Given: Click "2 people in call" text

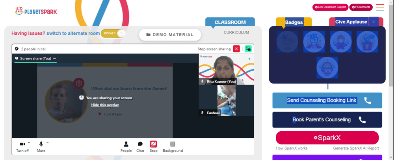Looking at the screenshot, I should tap(33, 49).
